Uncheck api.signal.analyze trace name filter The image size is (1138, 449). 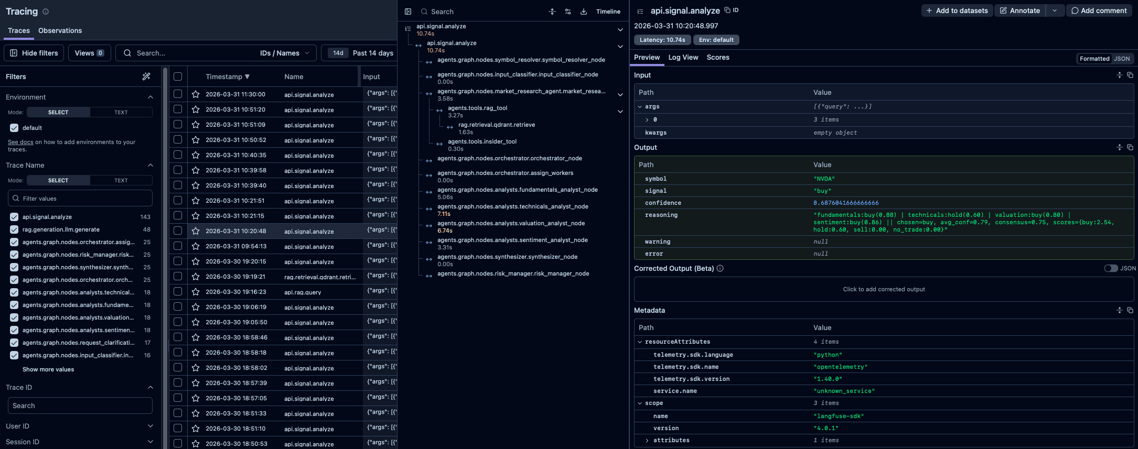click(14, 217)
